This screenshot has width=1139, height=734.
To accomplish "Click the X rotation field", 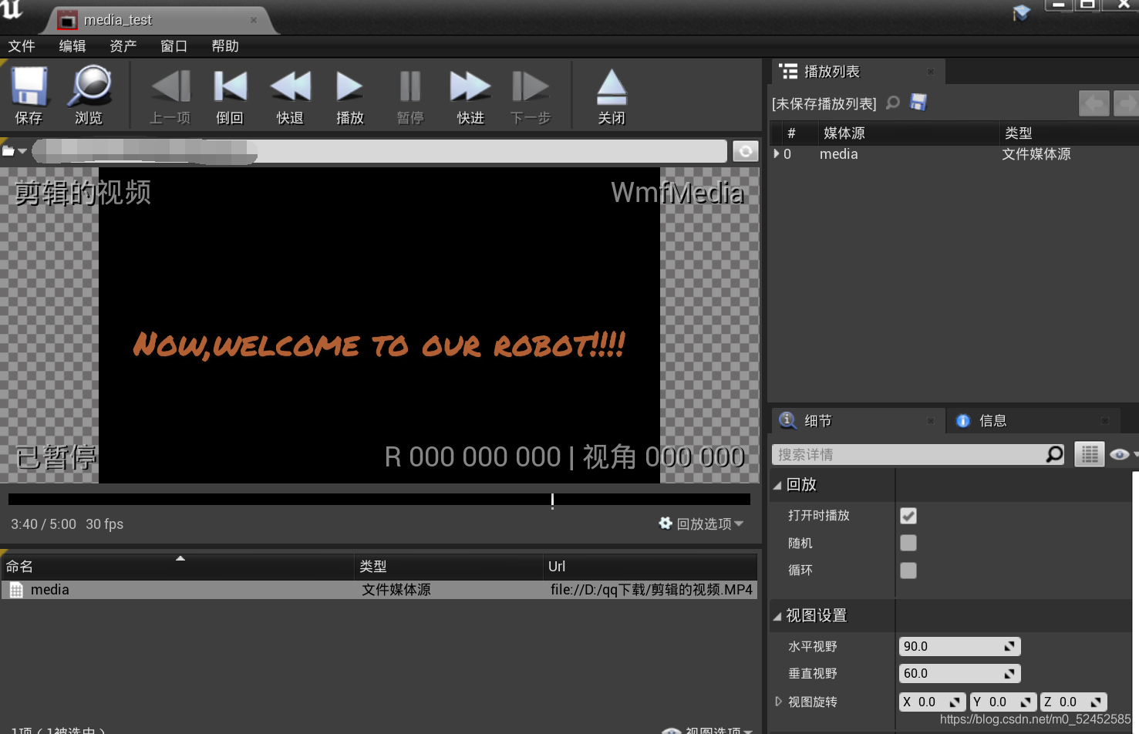I will pos(932,702).
